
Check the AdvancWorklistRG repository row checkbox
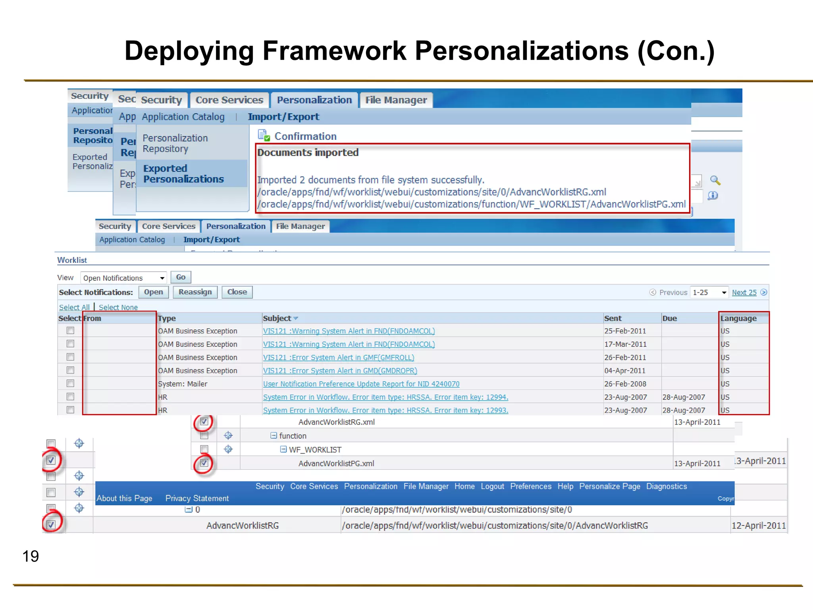51,525
